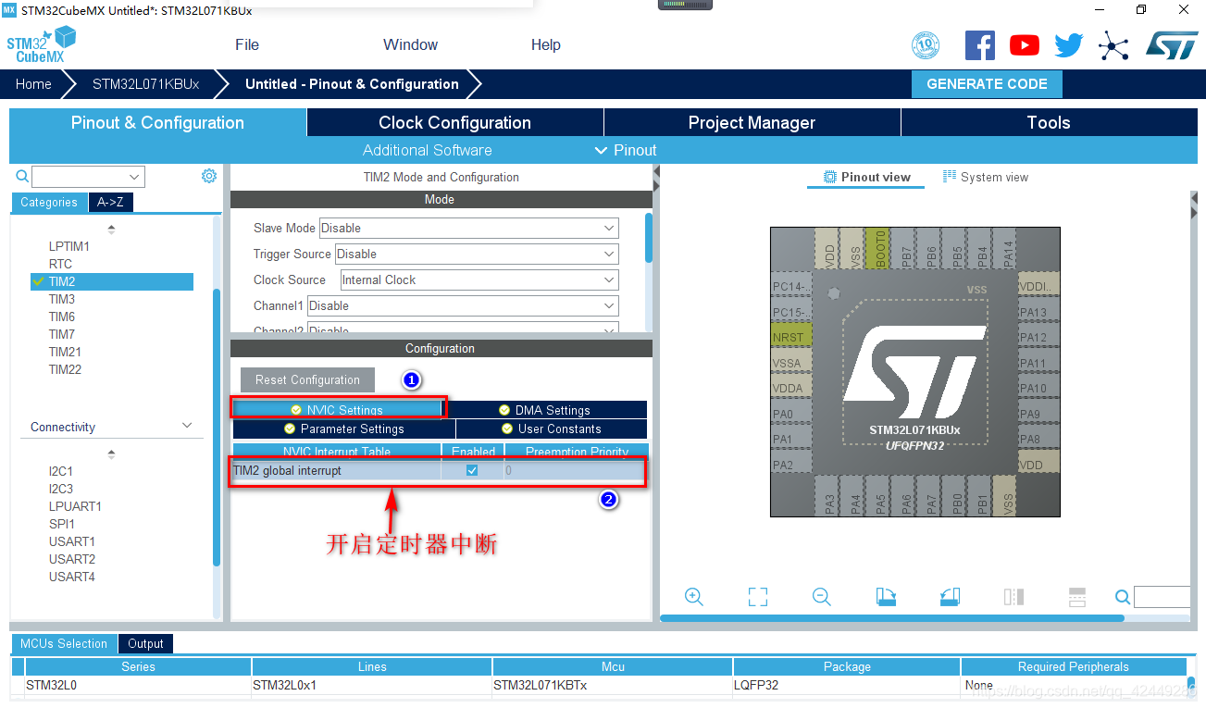Go to Home breadcrumb

[x=33, y=83]
